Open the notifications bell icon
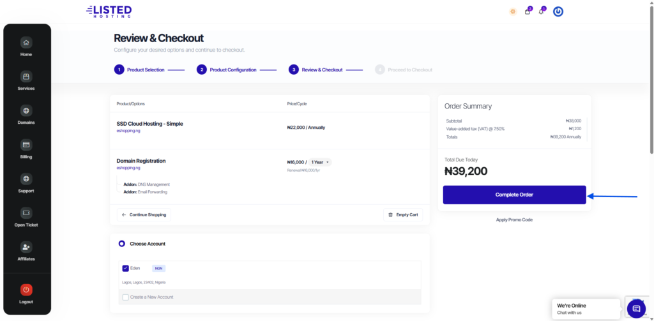 tap(542, 11)
